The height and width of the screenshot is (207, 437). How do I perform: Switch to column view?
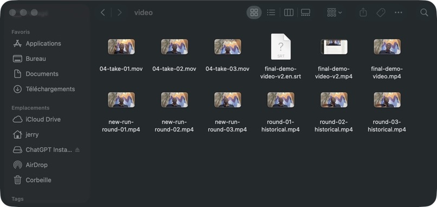pyautogui.click(x=288, y=12)
